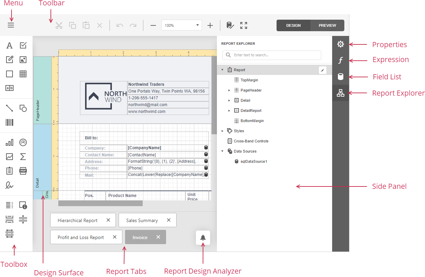Select the Barcode control in toolbox
The height and width of the screenshot is (277, 425).
(x=9, y=122)
